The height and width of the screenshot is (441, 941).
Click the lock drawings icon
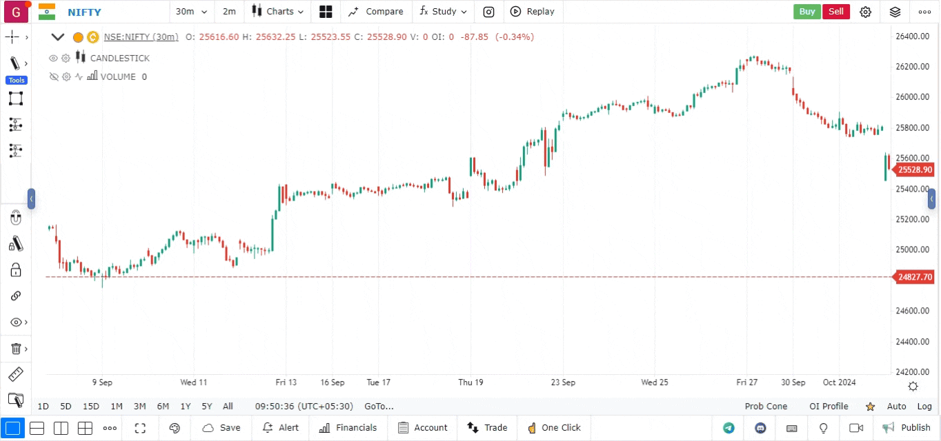[15, 269]
